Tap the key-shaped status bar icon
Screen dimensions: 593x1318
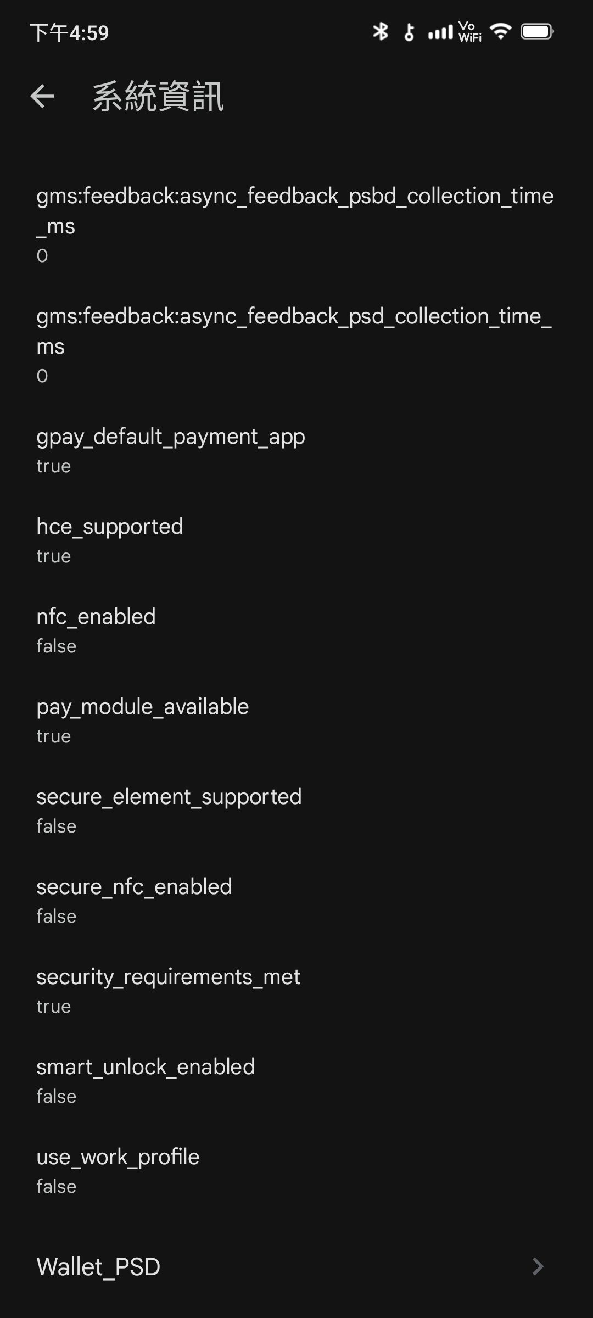click(409, 32)
